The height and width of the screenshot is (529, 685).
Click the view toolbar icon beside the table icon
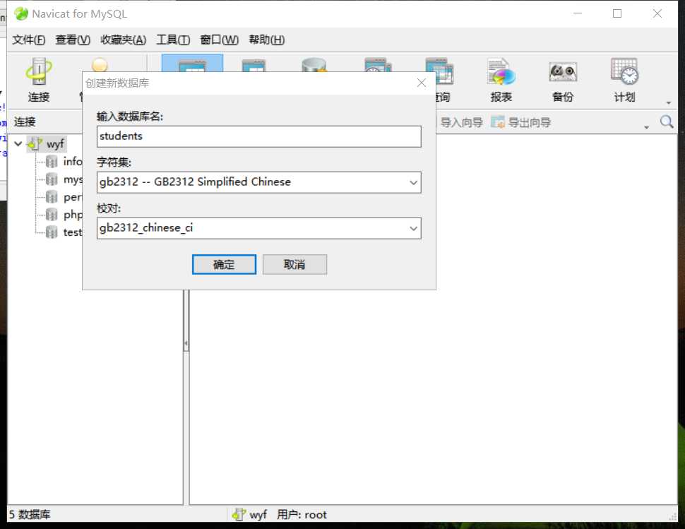pyautogui.click(x=254, y=65)
